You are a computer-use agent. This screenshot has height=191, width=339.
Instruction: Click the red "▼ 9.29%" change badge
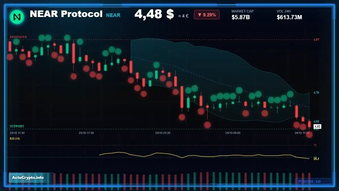point(207,15)
